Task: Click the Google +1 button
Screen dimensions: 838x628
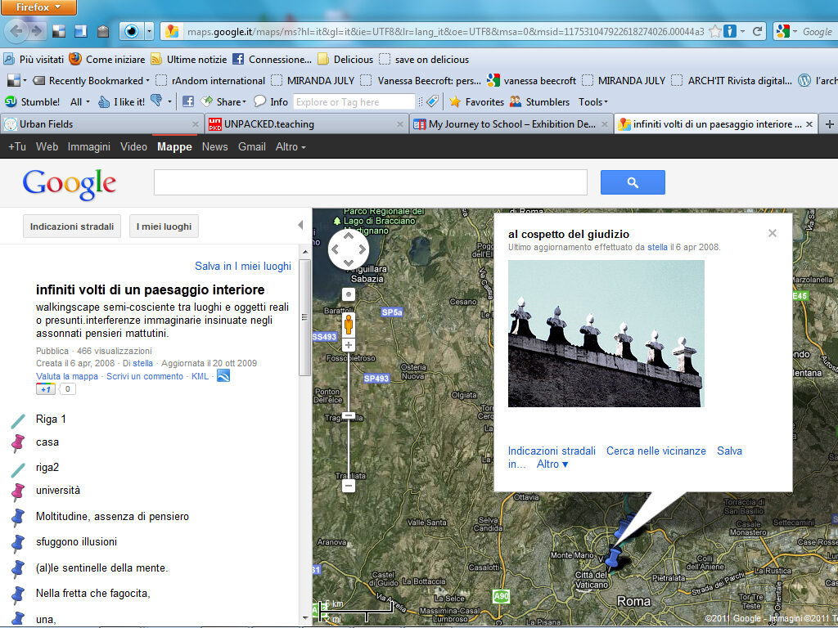Action: pos(47,389)
